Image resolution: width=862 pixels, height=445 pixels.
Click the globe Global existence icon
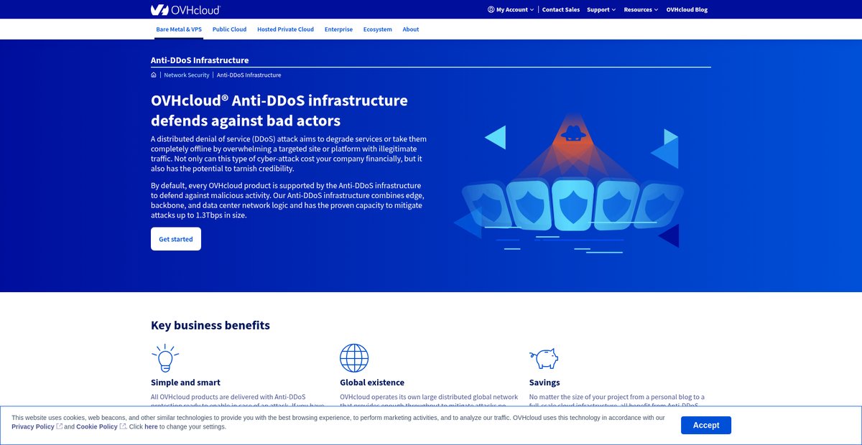[x=354, y=357]
